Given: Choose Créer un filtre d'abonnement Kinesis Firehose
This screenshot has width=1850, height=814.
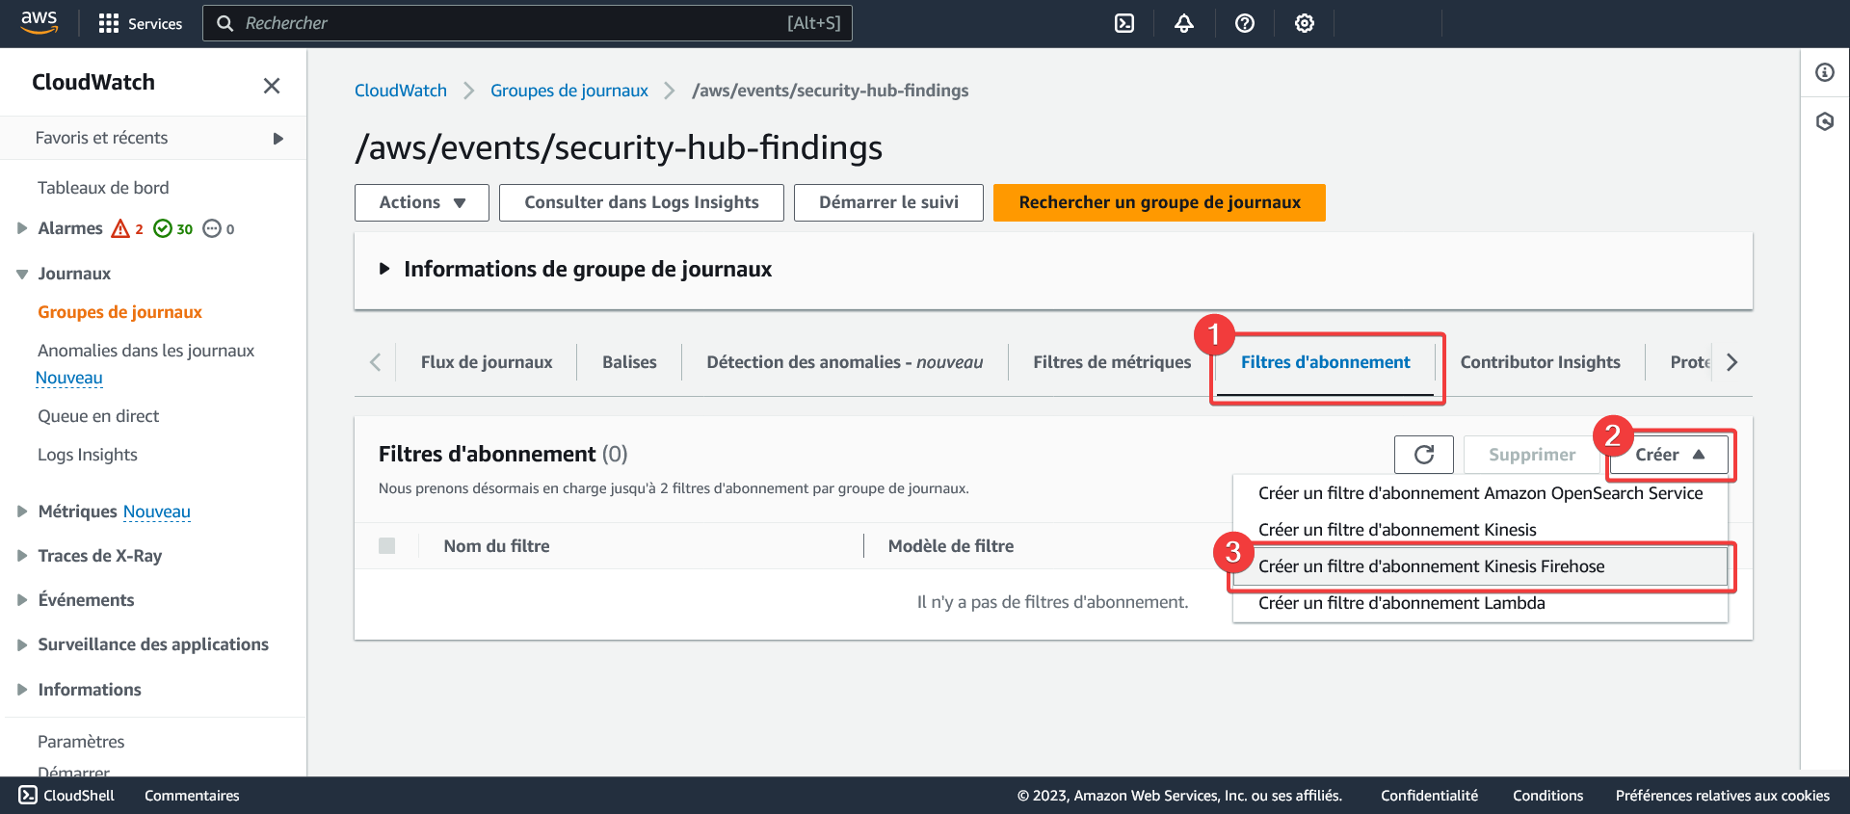Looking at the screenshot, I should [x=1480, y=566].
